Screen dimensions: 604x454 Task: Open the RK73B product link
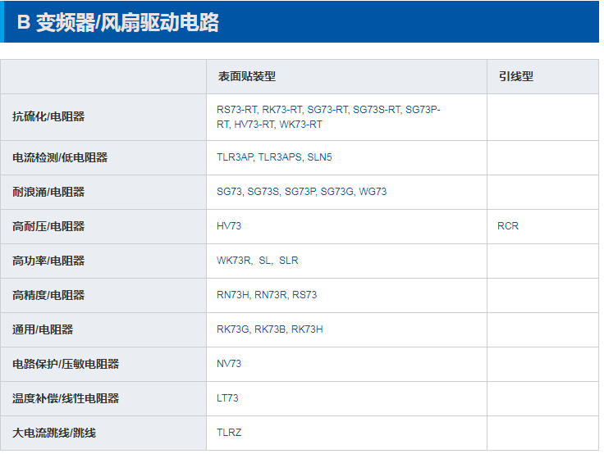click(x=270, y=329)
